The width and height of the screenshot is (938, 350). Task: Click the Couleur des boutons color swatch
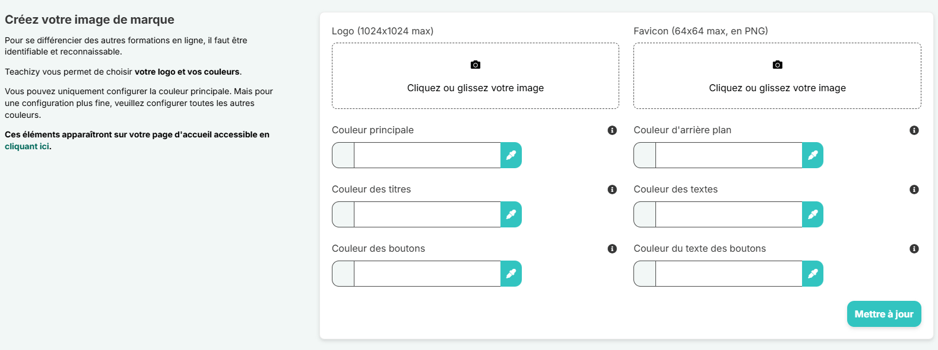pos(343,274)
